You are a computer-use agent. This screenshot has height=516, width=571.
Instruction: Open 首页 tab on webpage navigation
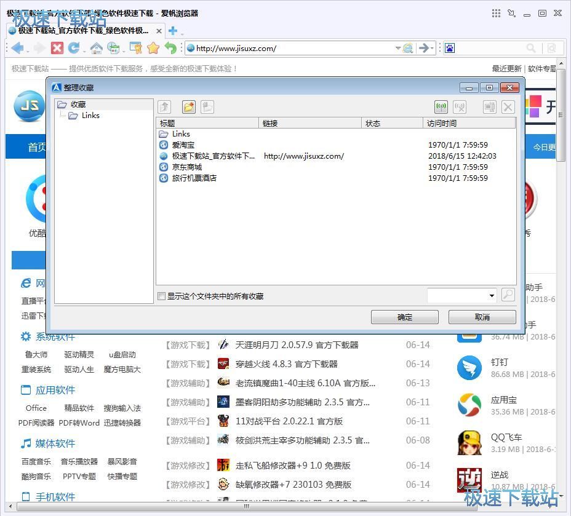[x=36, y=147]
